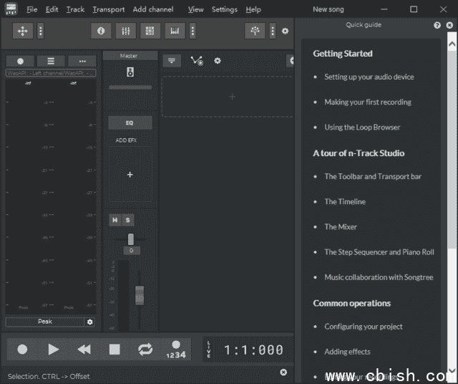The height and width of the screenshot is (384, 458).
Task: Click Quick guide scrollbar up arrow
Action: tap(452, 44)
